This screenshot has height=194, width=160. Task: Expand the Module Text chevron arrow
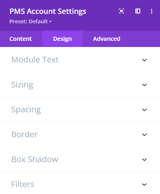(144, 60)
